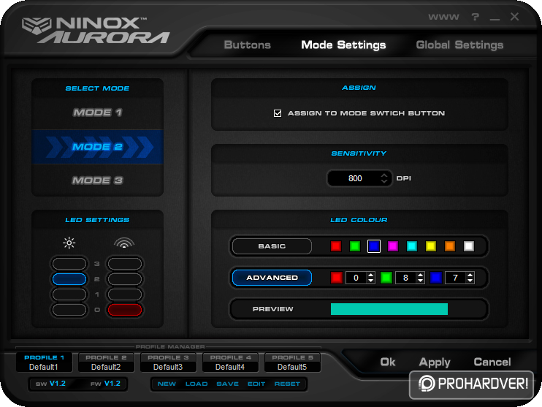Select Advanced LED colour mode
The height and width of the screenshot is (407, 542).
[272, 278]
